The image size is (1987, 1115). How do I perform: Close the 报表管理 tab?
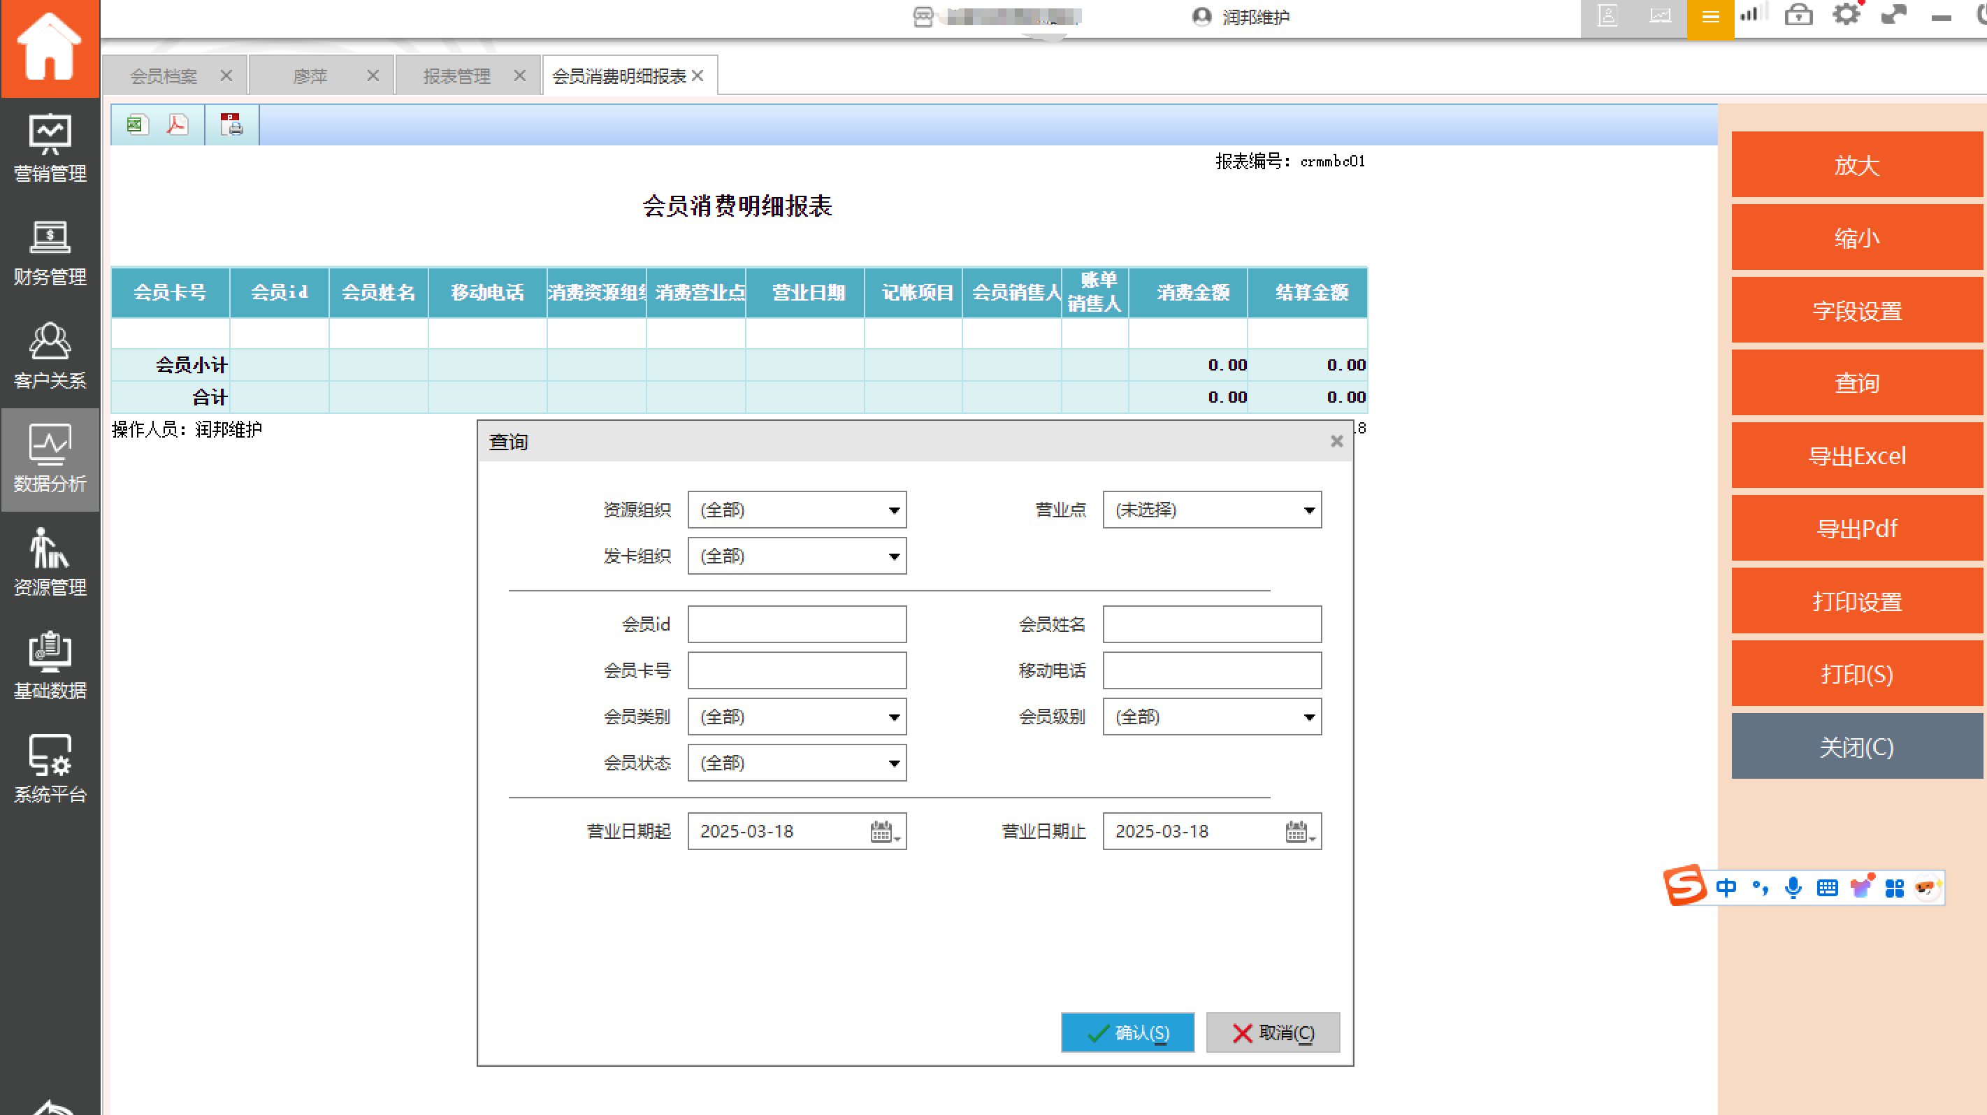coord(520,75)
